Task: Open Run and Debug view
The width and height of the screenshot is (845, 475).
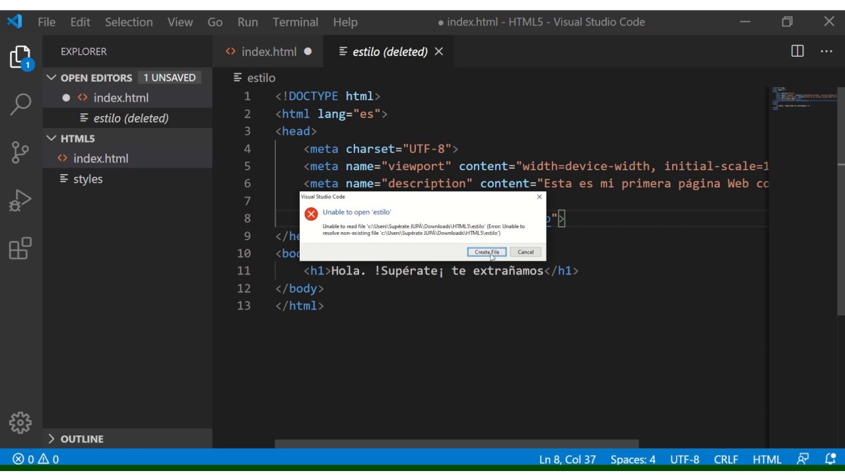Action: [x=20, y=201]
